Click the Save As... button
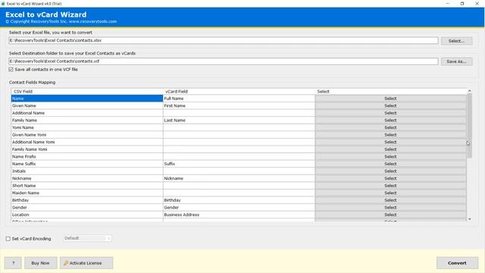Viewport: 485px width, 273px height. coord(456,61)
